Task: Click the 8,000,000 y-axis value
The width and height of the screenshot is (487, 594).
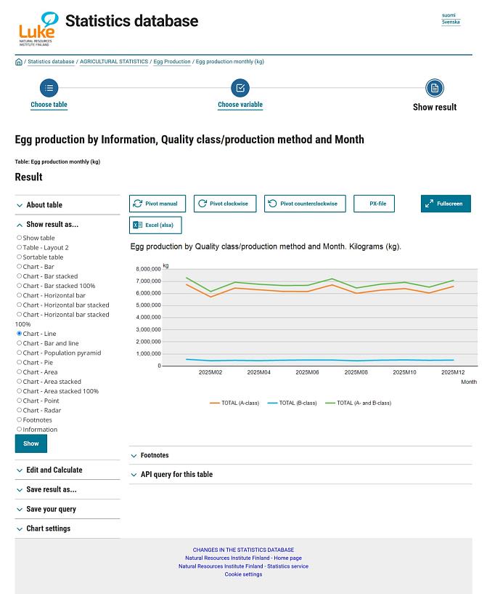Action: tap(148, 269)
